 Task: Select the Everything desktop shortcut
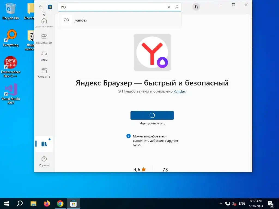tap(11, 38)
